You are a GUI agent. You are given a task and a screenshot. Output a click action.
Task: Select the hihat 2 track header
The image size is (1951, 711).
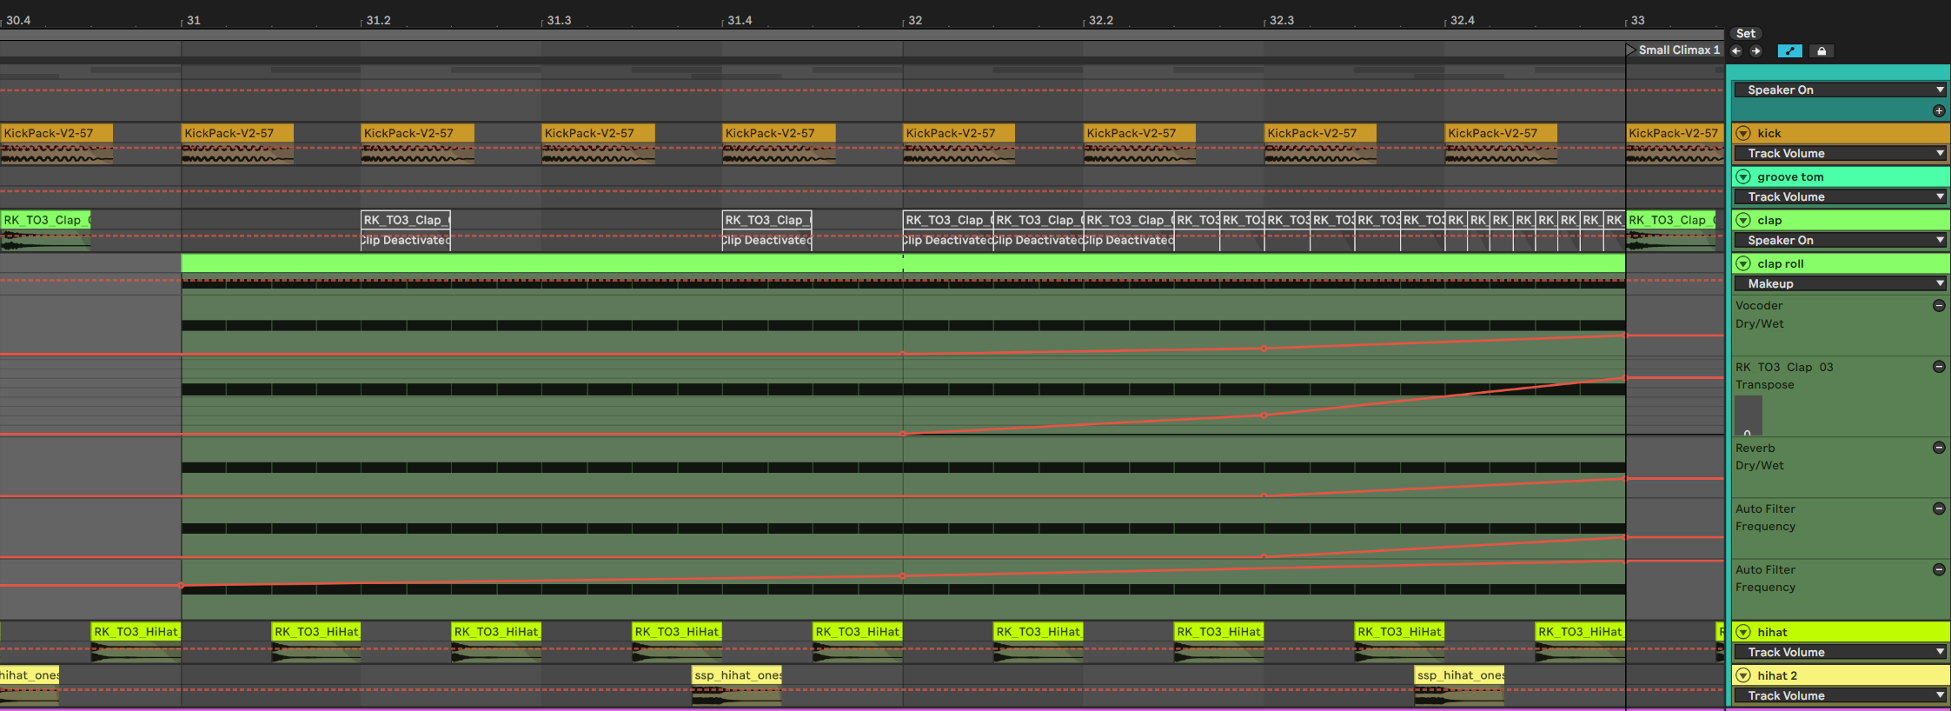click(1842, 675)
